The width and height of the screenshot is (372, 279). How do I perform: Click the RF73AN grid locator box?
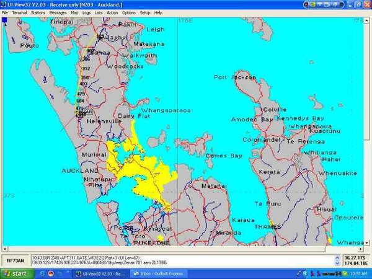click(x=15, y=259)
